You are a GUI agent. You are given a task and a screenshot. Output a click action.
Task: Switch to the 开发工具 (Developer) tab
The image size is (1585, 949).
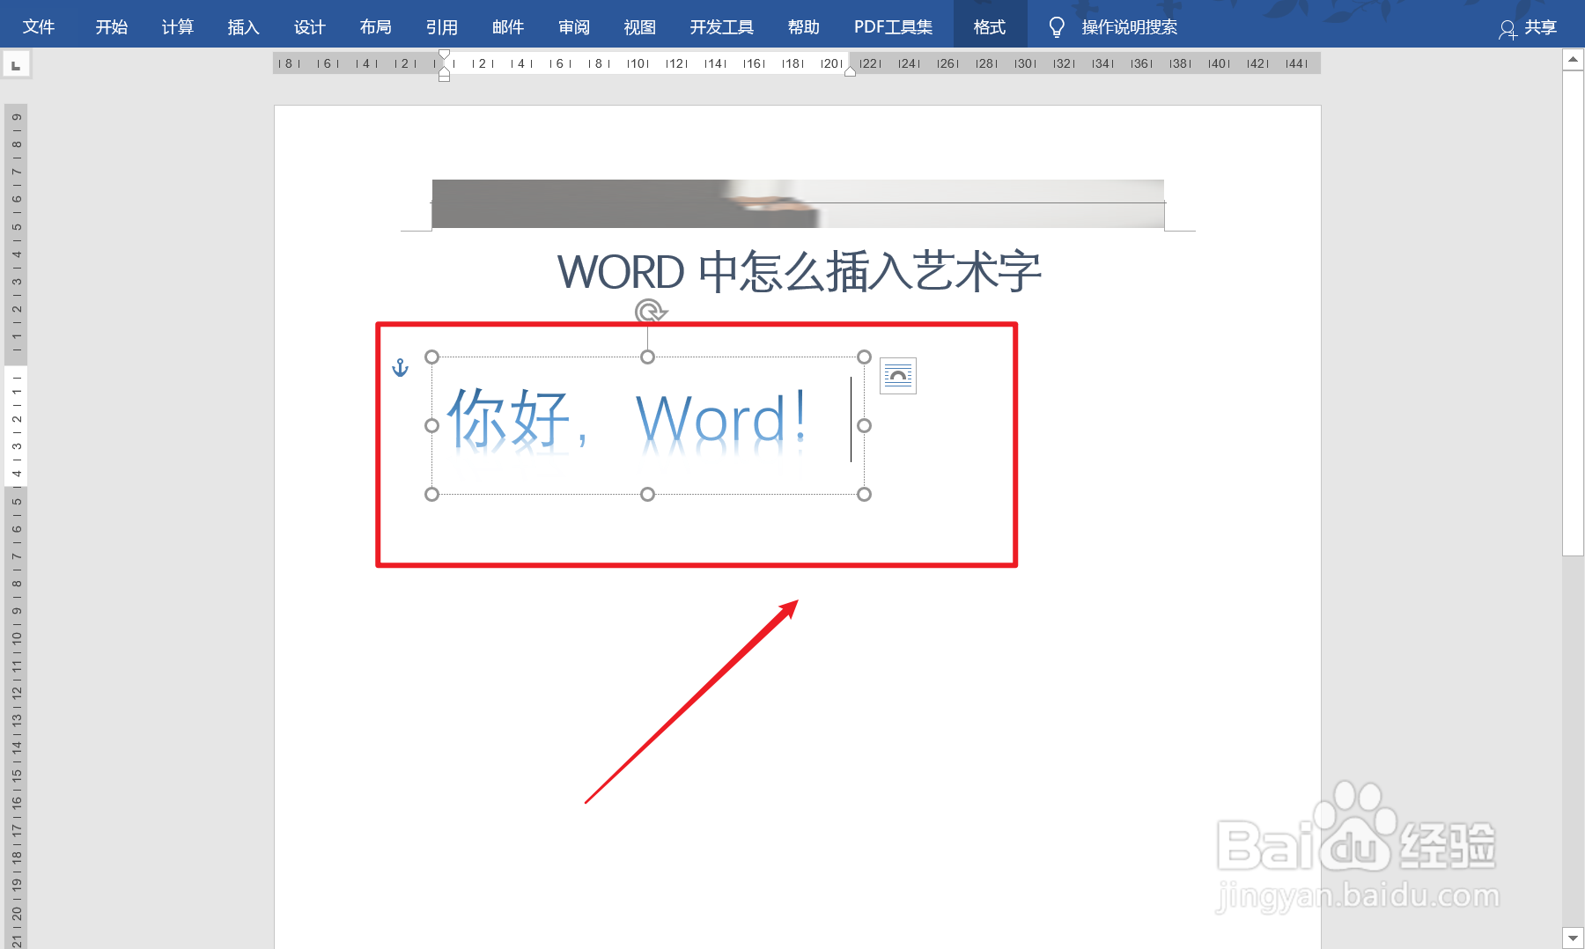pyautogui.click(x=721, y=26)
